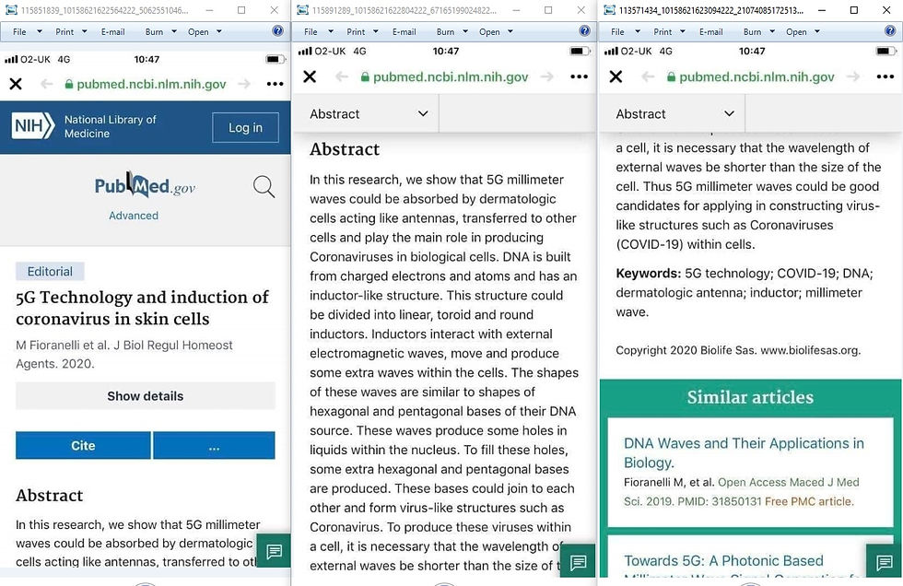Open Burn dropdown in right viewer window
The width and height of the screenshot is (903, 586).
[759, 31]
